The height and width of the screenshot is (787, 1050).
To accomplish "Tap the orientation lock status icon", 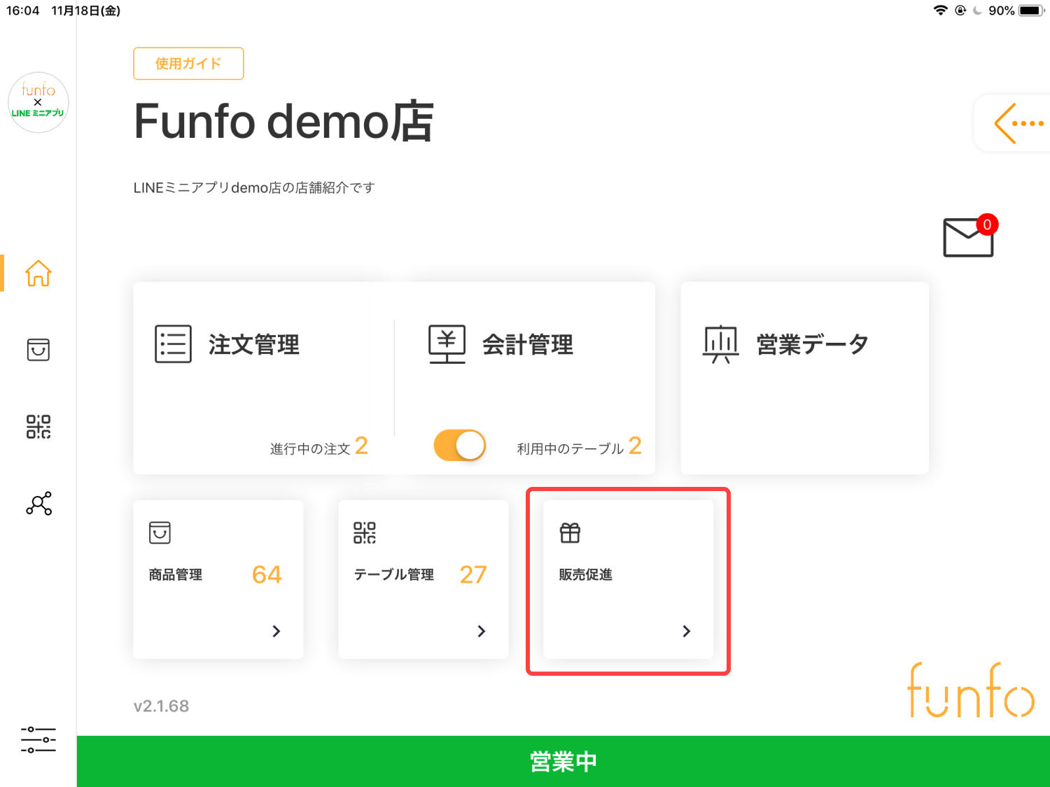I will coord(960,10).
